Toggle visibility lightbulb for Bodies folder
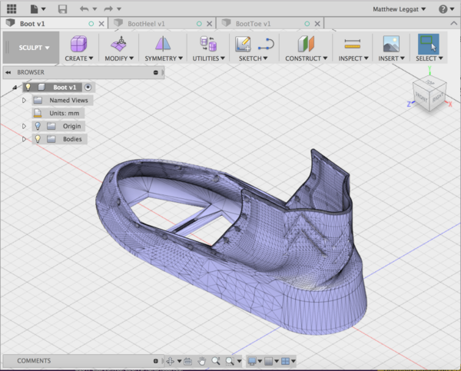This screenshot has width=461, height=371. [38, 139]
